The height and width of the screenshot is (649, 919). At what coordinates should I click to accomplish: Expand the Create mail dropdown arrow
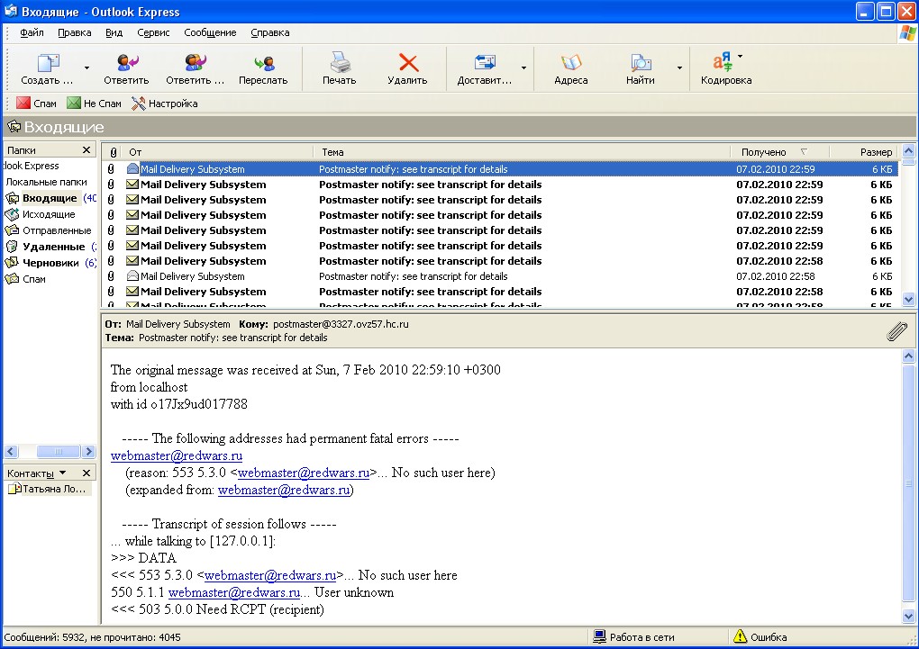(x=86, y=68)
